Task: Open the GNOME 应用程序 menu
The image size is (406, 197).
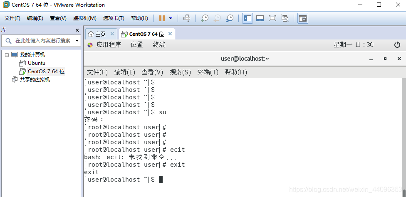Action: pos(109,45)
